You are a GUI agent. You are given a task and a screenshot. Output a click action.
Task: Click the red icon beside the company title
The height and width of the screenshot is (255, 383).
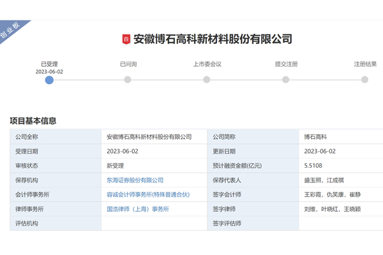[x=126, y=40]
